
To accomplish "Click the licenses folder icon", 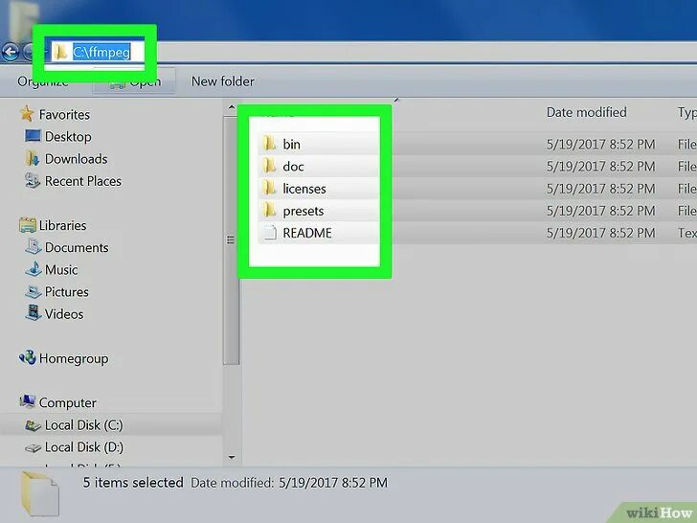I will [x=269, y=188].
